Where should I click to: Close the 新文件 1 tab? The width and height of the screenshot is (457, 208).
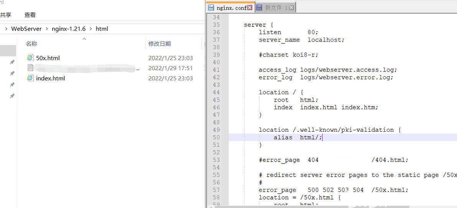point(291,8)
